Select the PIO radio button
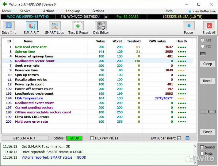Image resolution: width=218 pixels, height=166 pixels. 202,46
